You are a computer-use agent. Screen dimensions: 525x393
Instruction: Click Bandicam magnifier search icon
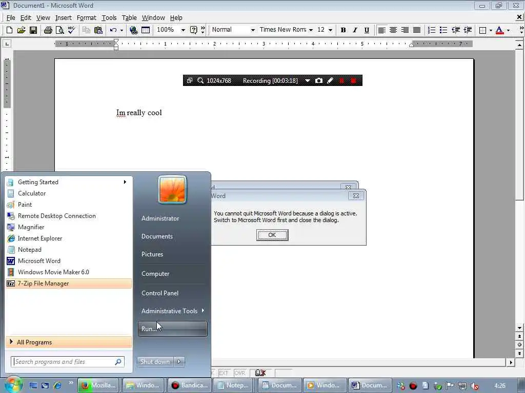click(x=200, y=80)
